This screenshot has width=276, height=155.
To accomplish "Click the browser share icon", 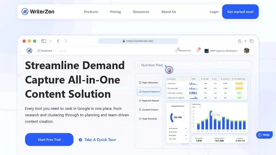I will (239, 41).
